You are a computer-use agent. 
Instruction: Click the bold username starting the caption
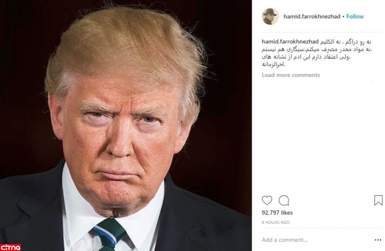[x=290, y=42]
